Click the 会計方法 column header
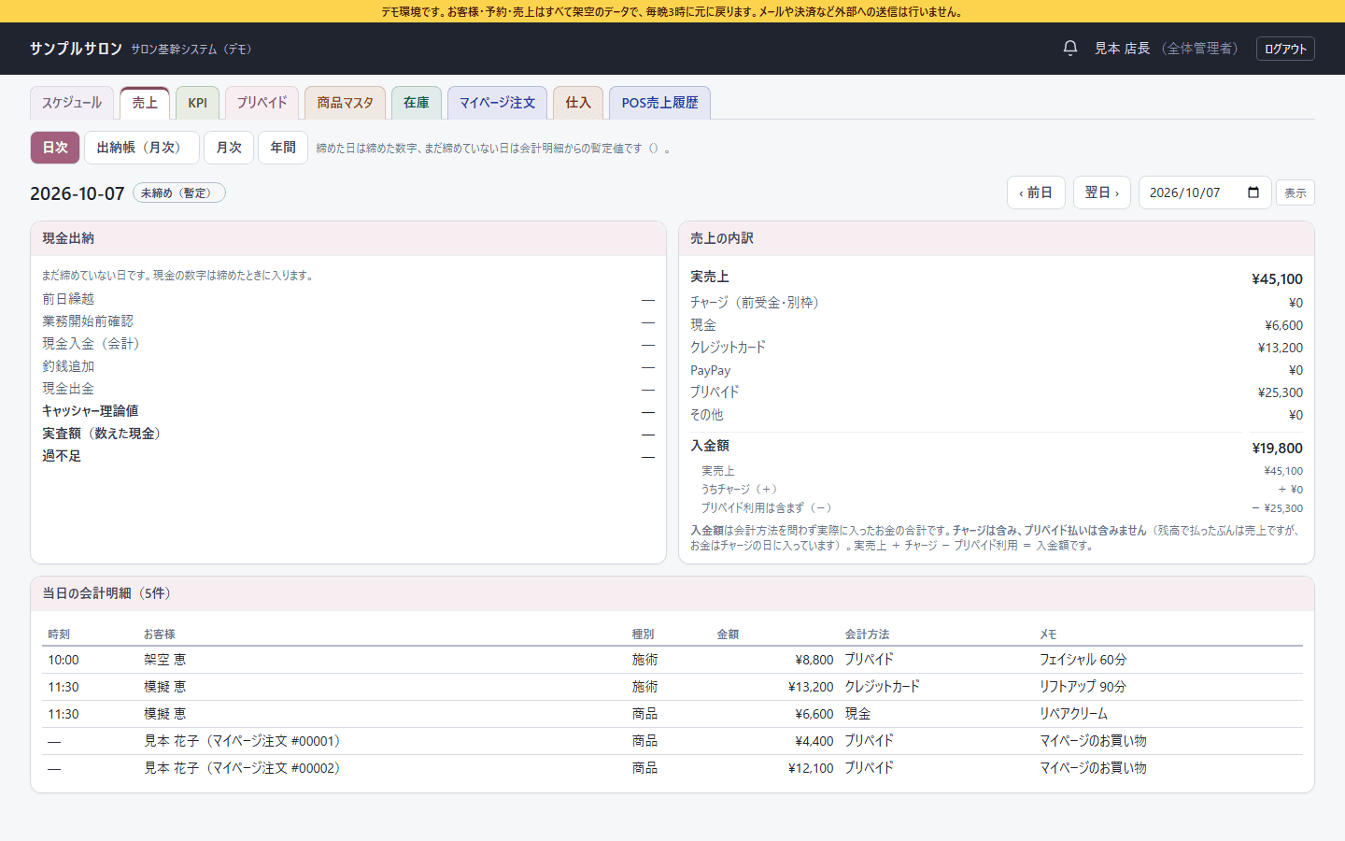1345x841 pixels. [x=867, y=634]
